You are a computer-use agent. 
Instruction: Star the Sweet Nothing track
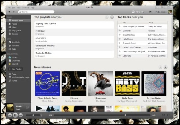pos(120,35)
